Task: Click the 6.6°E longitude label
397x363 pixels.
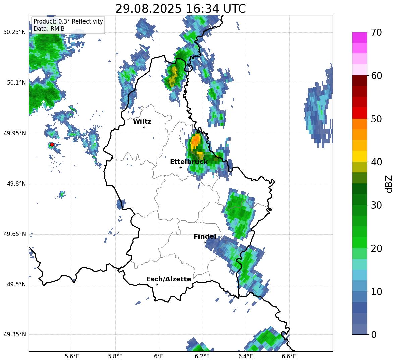Action: pyautogui.click(x=289, y=356)
